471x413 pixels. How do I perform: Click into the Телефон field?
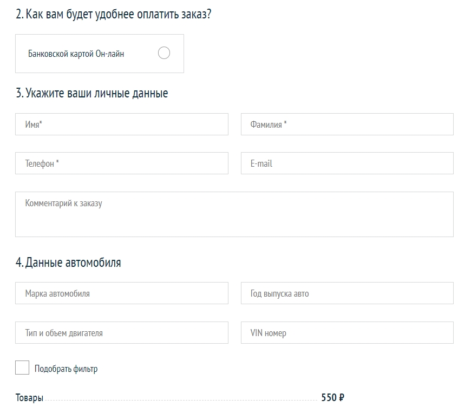click(x=122, y=163)
